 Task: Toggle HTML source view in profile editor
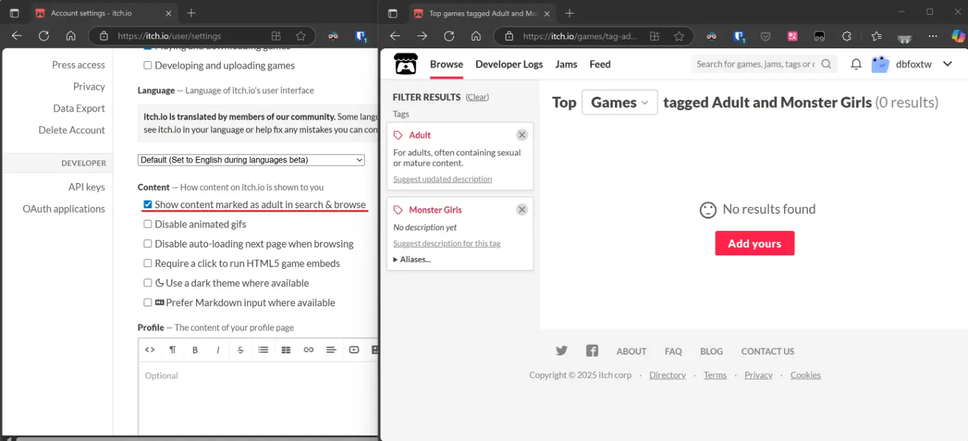[150, 349]
